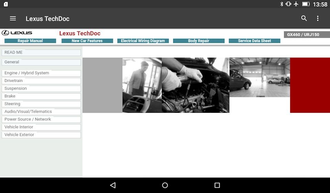Viewport: 330px width, 193px height.
Task: Open the three-dot overflow menu
Action: coord(318,19)
